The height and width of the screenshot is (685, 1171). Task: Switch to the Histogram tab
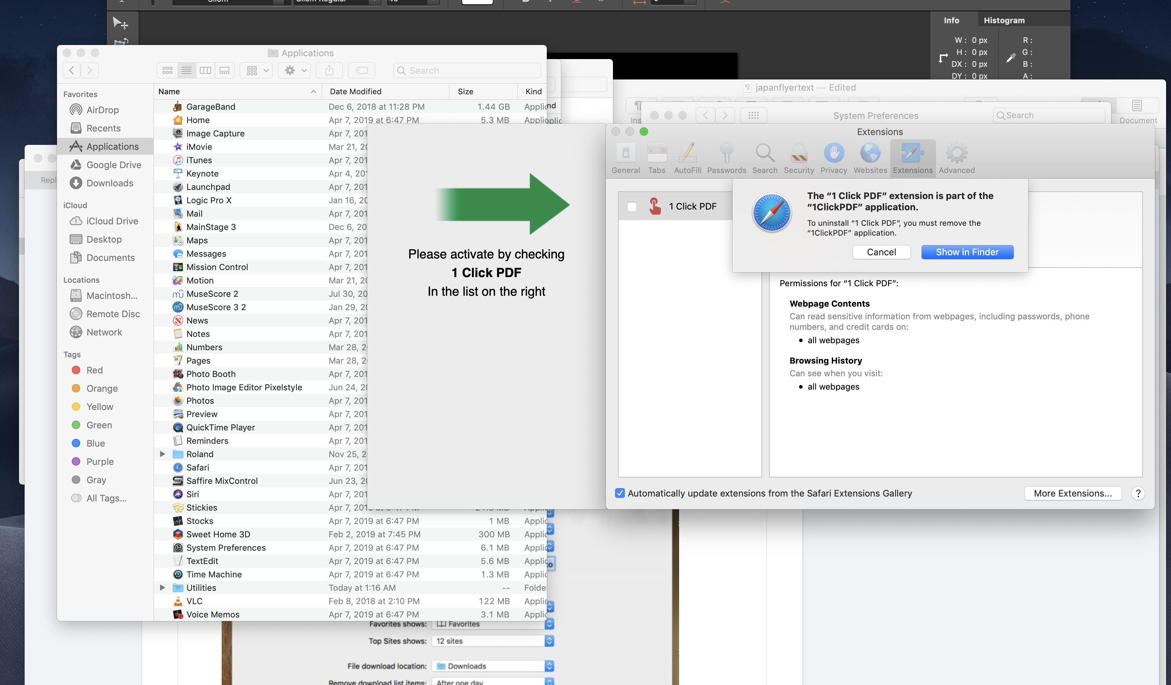pos(1004,20)
